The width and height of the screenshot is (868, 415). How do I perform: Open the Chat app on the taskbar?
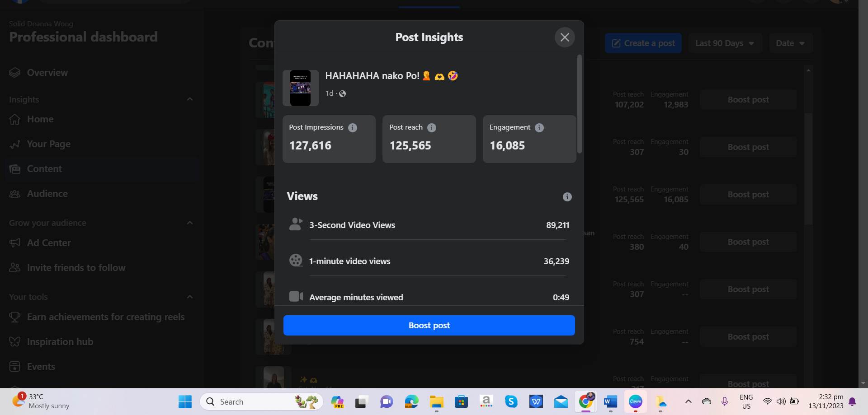coord(387,401)
